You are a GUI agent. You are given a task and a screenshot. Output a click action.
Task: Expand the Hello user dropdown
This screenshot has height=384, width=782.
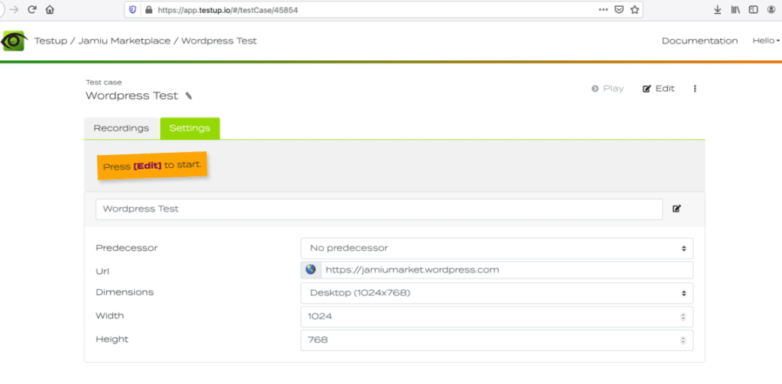tap(765, 41)
